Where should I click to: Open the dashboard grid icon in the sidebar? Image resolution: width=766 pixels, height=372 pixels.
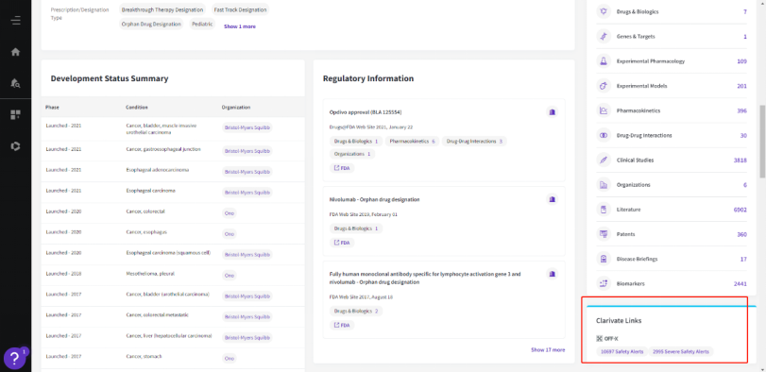(x=16, y=115)
